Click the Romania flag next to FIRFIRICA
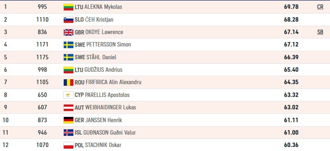Viewport: 330px width, 151px height. coord(69,82)
